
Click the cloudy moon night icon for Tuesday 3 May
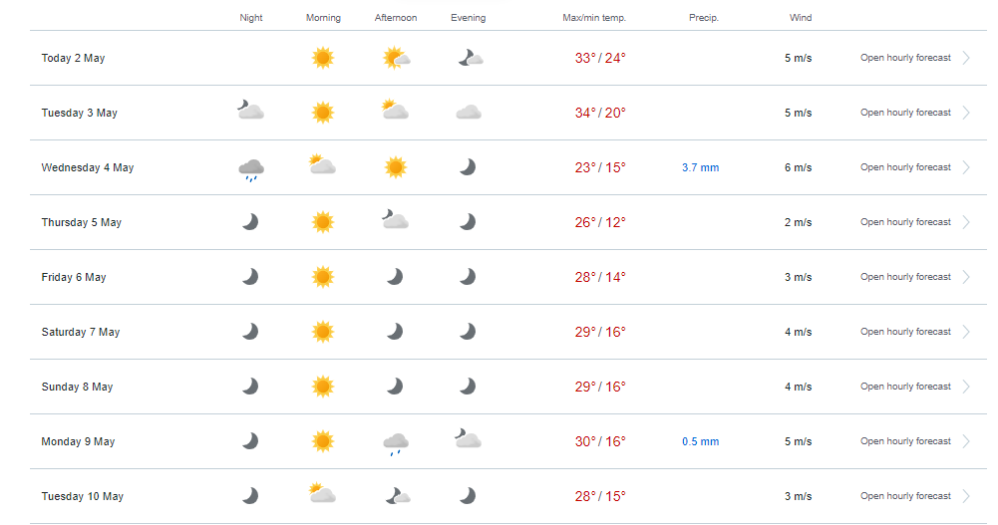coord(251,110)
